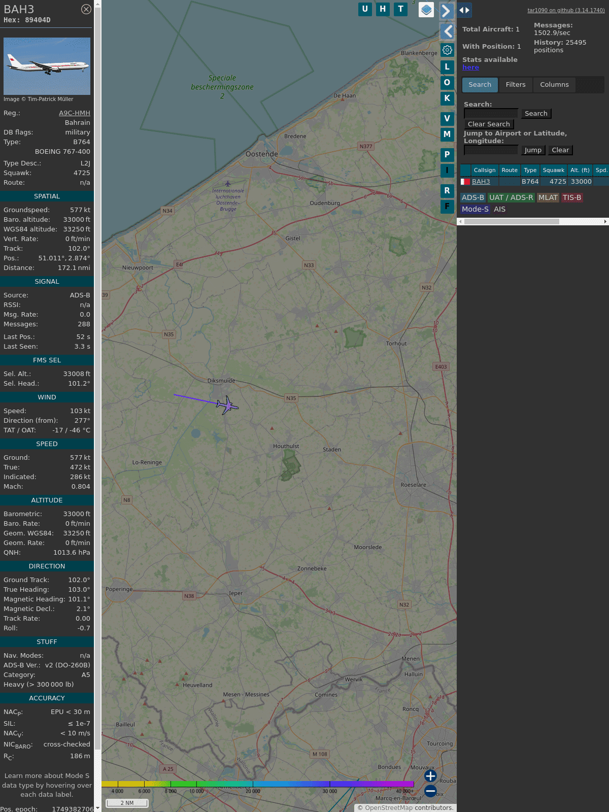Switch to the Filters tab

(x=516, y=85)
